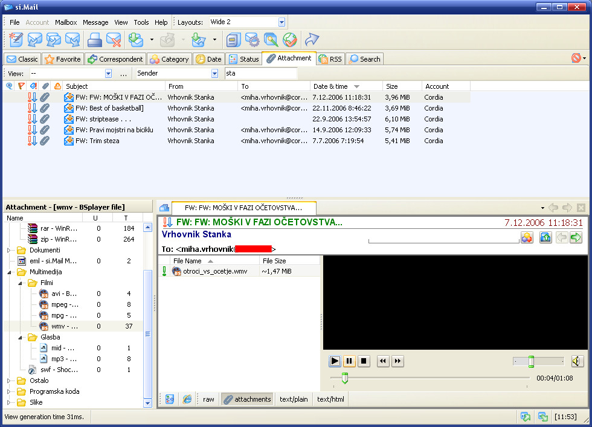Expand the Programska koda folder
Image resolution: width=592 pixels, height=427 pixels.
click(8, 391)
